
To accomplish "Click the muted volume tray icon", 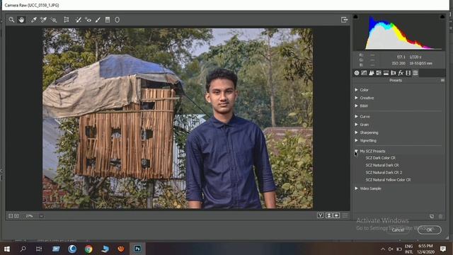I will 391,249.
